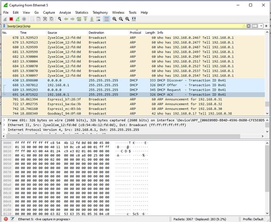This screenshot has width=271, height=222.
Task: Open display filter bookmarks
Action: coord(4,26)
